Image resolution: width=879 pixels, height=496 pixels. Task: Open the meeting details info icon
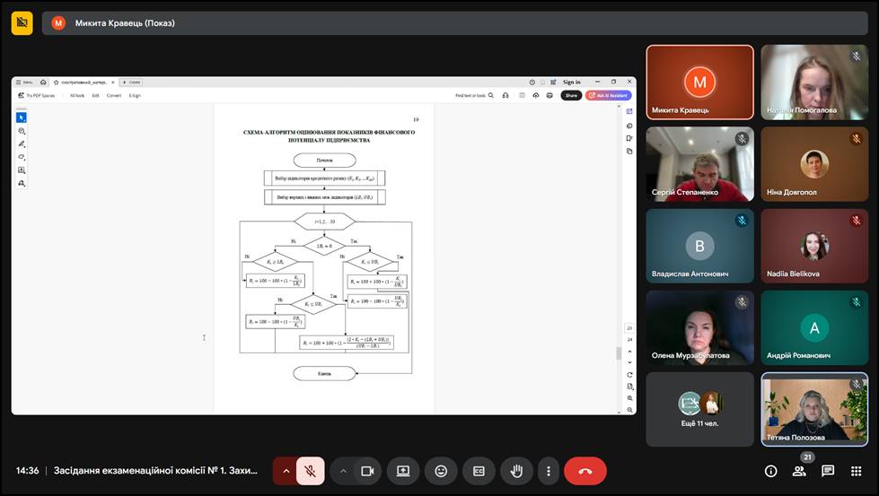pyautogui.click(x=770, y=471)
